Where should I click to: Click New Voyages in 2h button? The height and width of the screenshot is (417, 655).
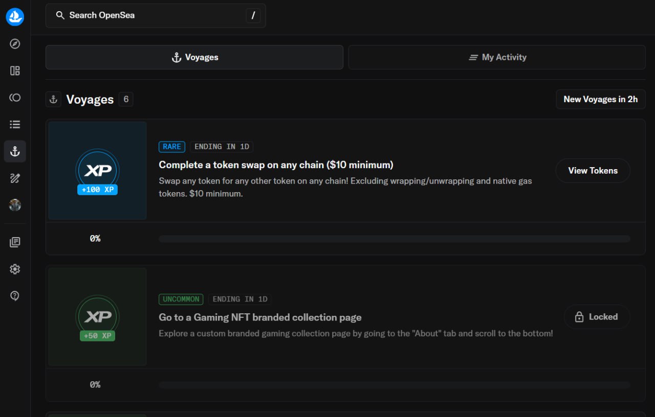[601, 99]
